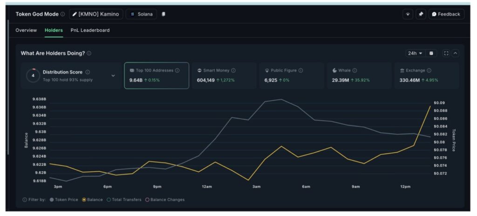Toggle the yellow Balance series swatch

click(84, 200)
